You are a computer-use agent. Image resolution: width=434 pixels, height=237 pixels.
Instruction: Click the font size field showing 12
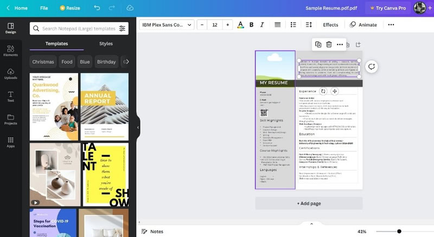215,25
